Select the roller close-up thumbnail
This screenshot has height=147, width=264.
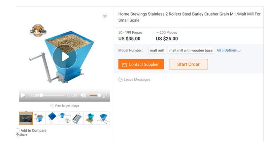tap(77, 118)
